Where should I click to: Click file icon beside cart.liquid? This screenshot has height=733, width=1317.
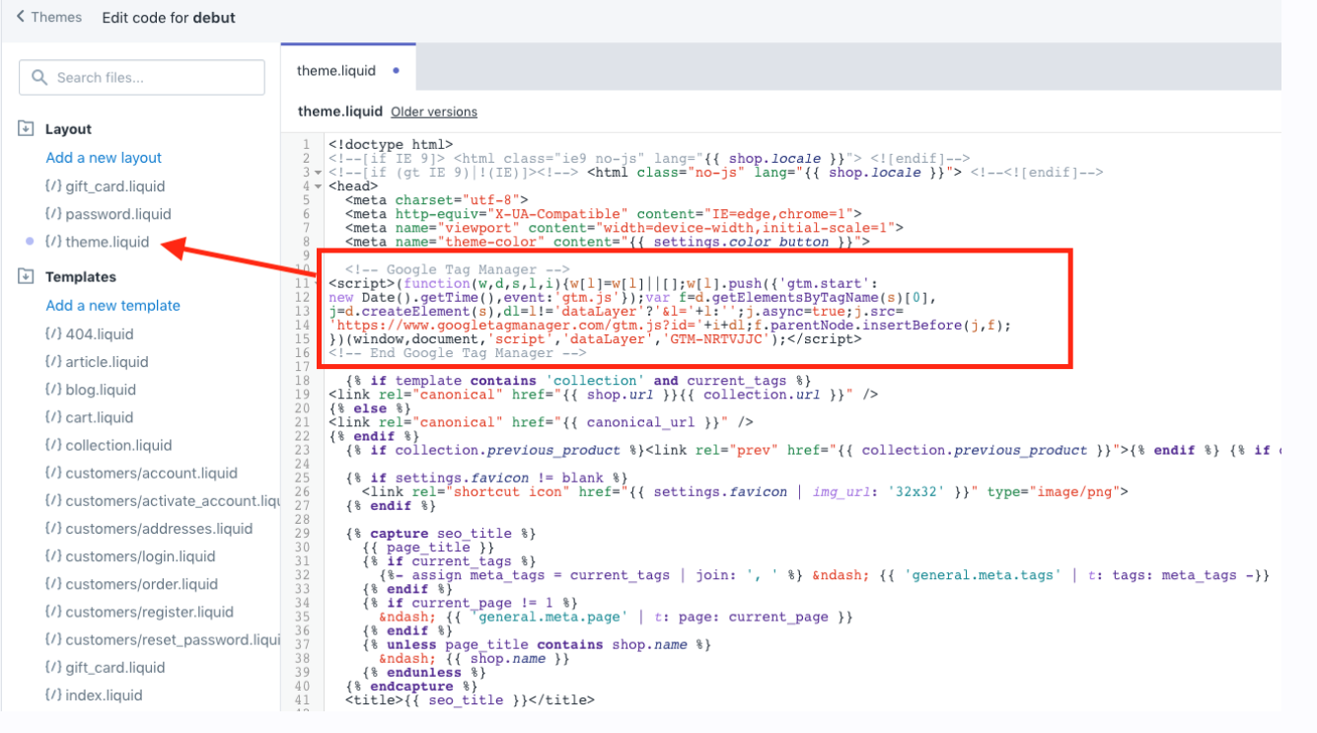coord(54,417)
